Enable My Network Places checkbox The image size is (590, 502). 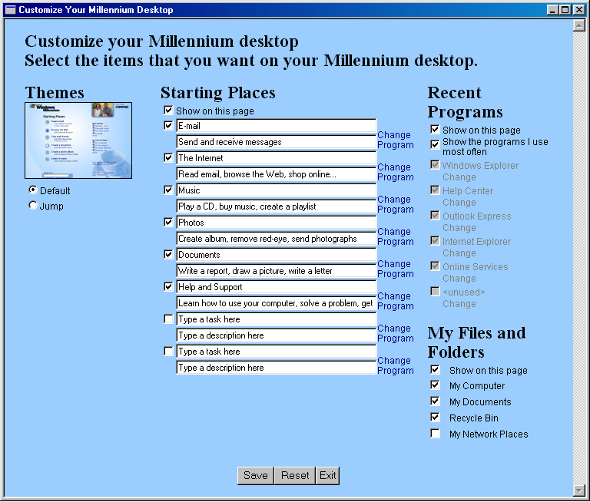coord(435,434)
